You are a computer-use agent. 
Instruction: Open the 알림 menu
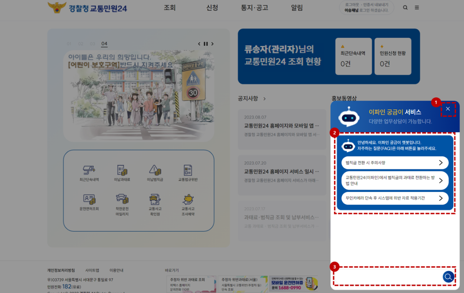point(297,8)
